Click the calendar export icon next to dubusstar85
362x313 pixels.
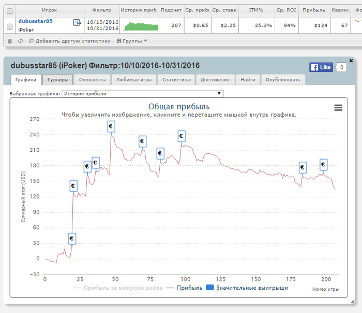tap(77, 22)
